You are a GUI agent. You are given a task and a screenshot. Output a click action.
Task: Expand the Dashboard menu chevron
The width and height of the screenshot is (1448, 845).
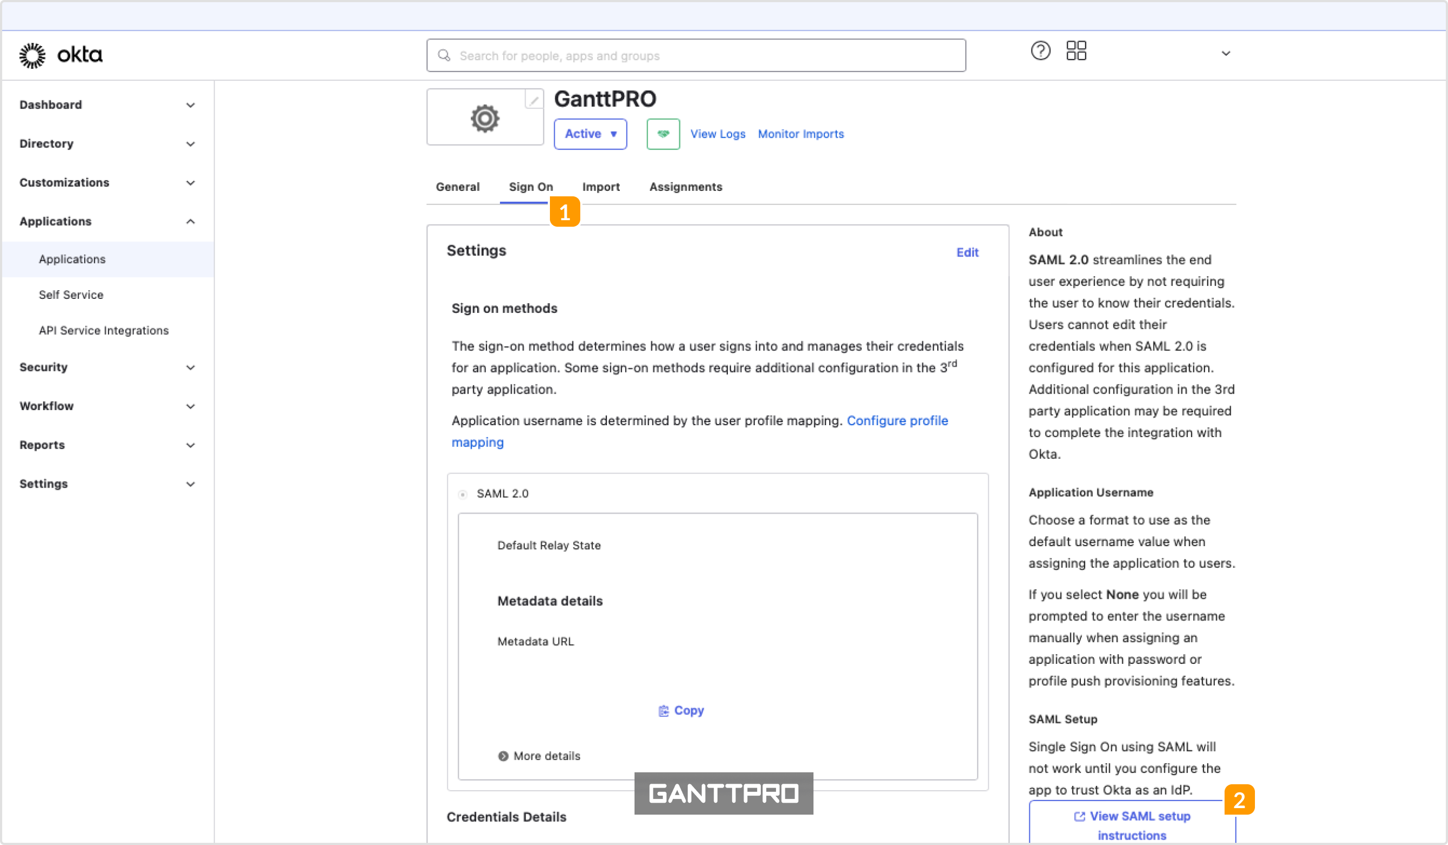(190, 105)
